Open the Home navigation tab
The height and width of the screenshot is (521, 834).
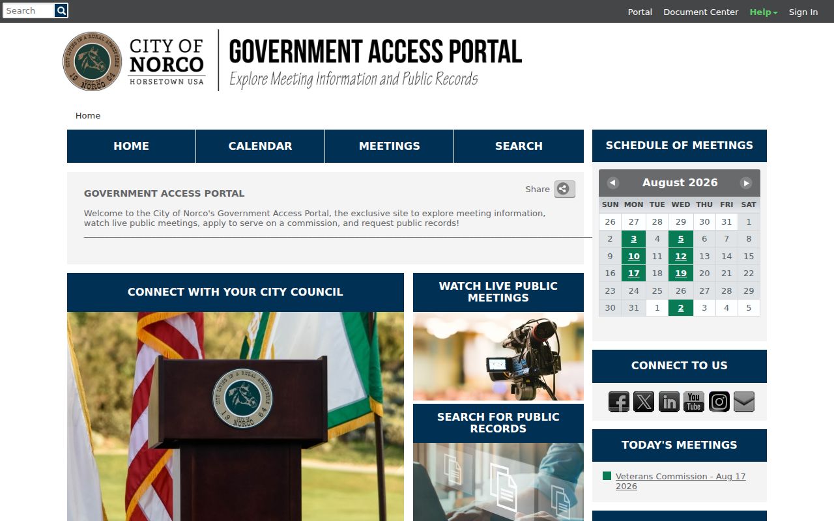131,146
